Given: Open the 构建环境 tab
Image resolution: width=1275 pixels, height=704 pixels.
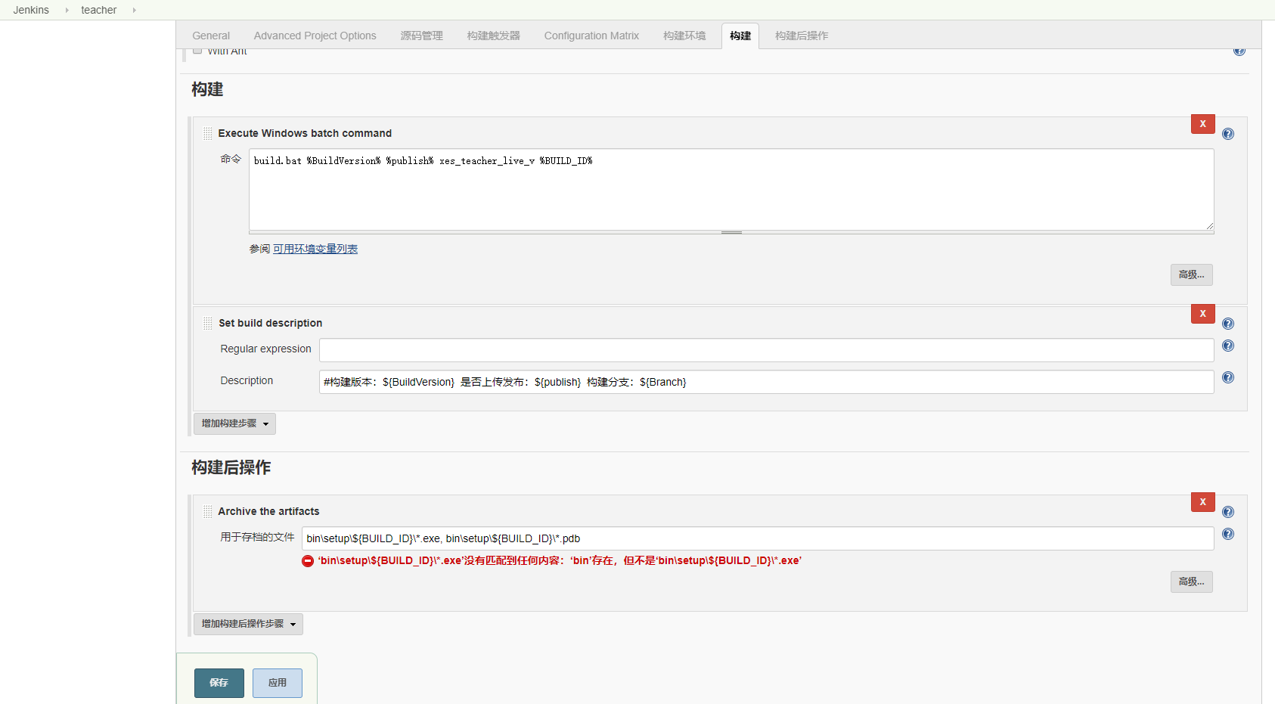Looking at the screenshot, I should pos(684,36).
